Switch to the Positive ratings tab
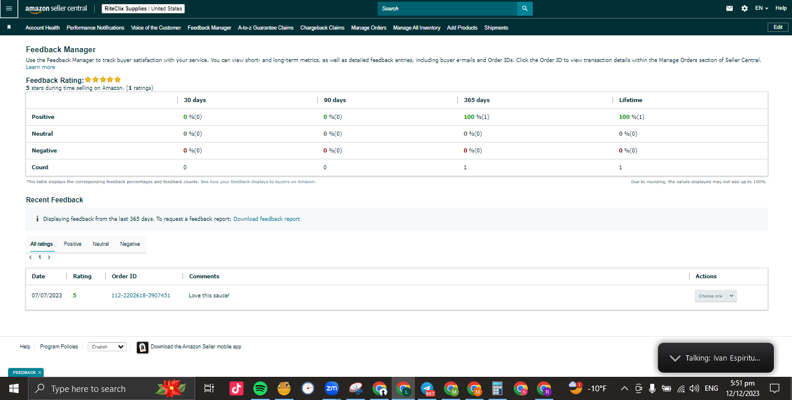Image resolution: width=792 pixels, height=400 pixels. pyautogui.click(x=73, y=244)
